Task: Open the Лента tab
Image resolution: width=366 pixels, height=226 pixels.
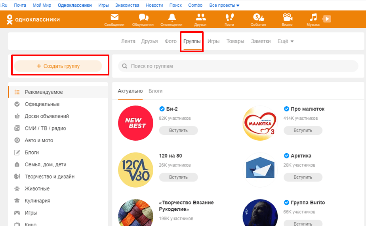Action: click(128, 41)
